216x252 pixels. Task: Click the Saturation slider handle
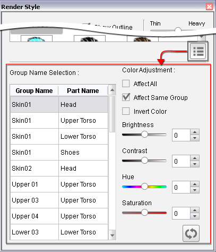click(x=144, y=213)
